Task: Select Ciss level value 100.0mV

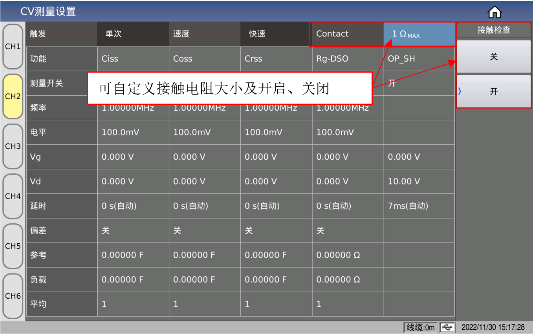Action: [x=133, y=132]
